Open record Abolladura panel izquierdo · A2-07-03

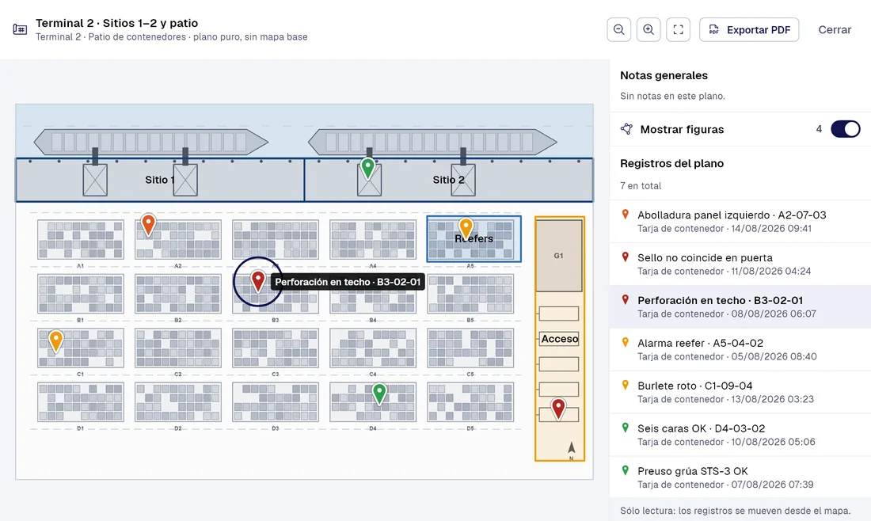coord(740,221)
